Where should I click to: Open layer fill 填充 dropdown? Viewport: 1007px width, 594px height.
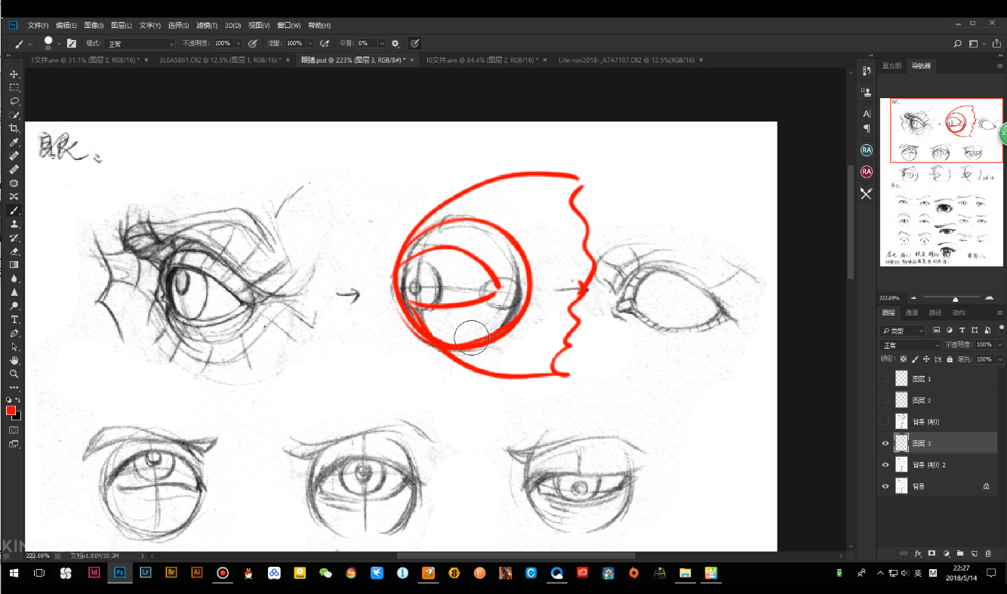coord(1000,359)
